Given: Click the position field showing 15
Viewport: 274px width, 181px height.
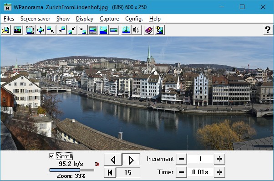Looking at the screenshot, I should click(x=128, y=172).
